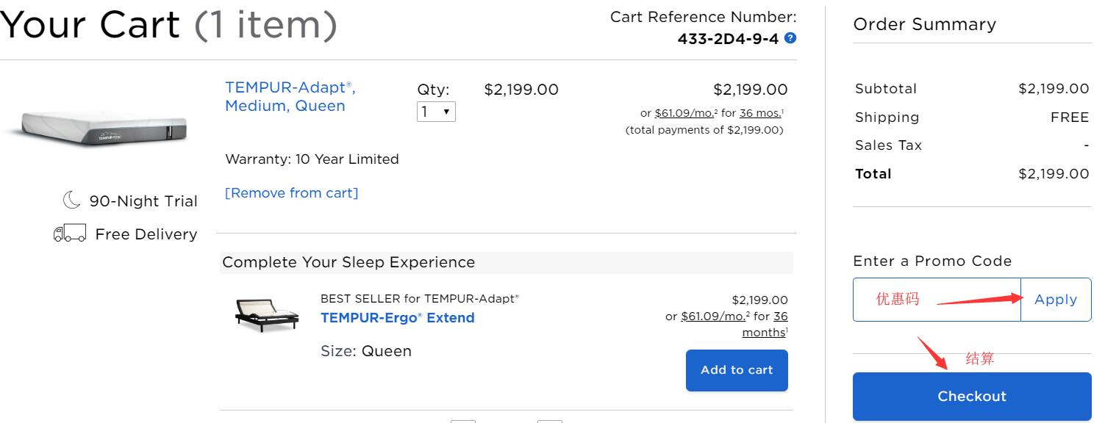Viewport: 1105px width, 423px height.
Task: Click the mattress 36 mos. term link
Action: point(760,114)
